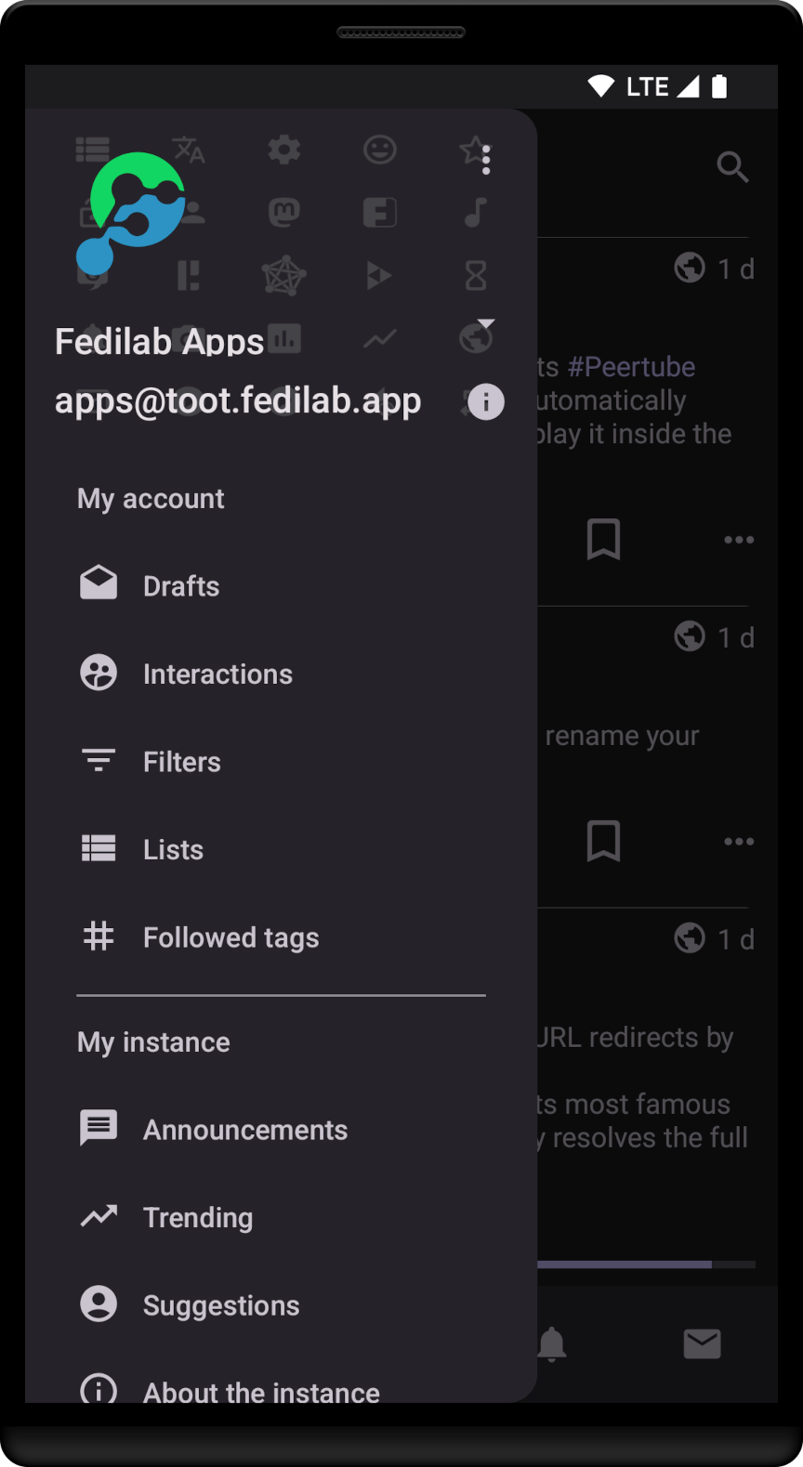
Task: Click the account info icon
Action: pyautogui.click(x=485, y=402)
